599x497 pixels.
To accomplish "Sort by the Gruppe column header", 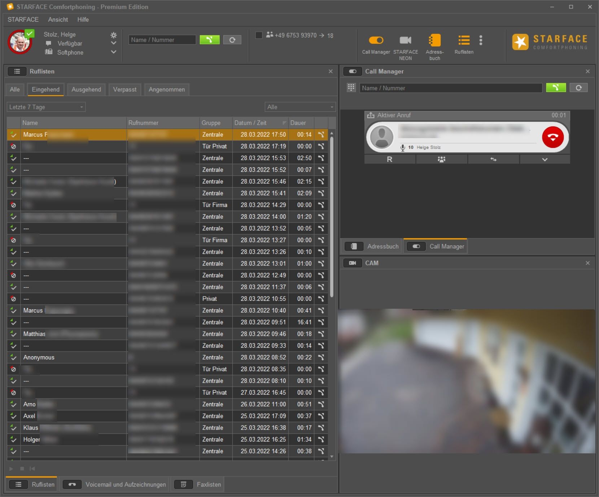I will (216, 123).
